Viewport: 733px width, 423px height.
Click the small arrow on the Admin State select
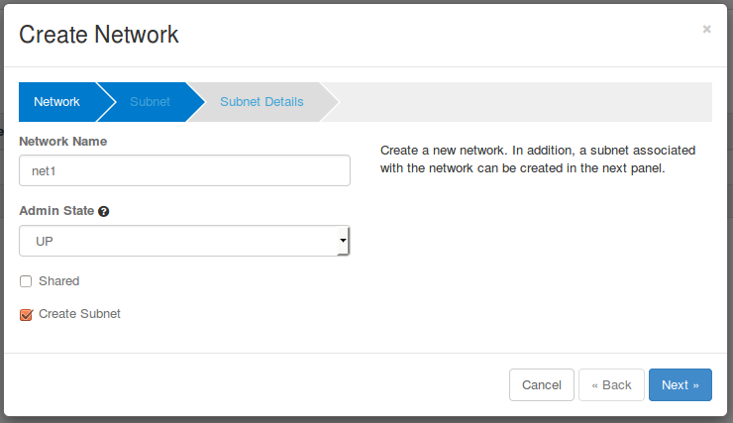click(x=342, y=241)
